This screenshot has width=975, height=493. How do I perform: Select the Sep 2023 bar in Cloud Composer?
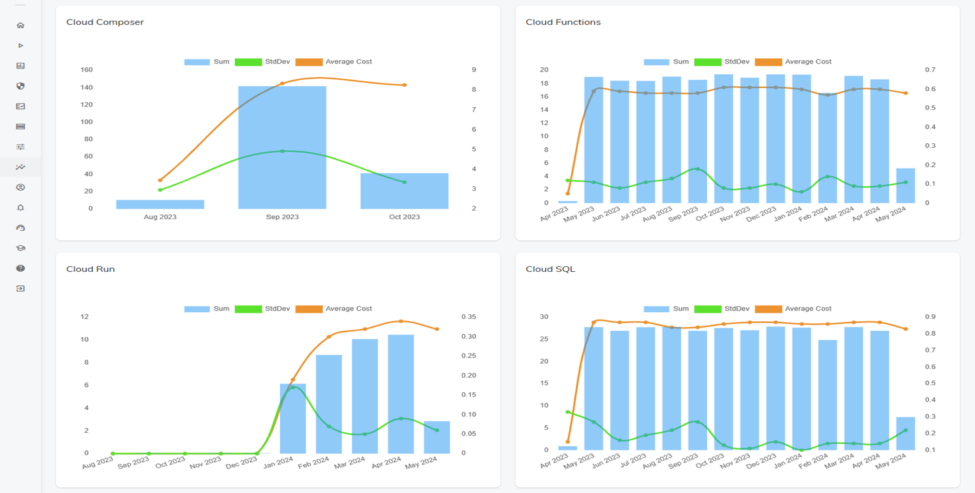282,148
